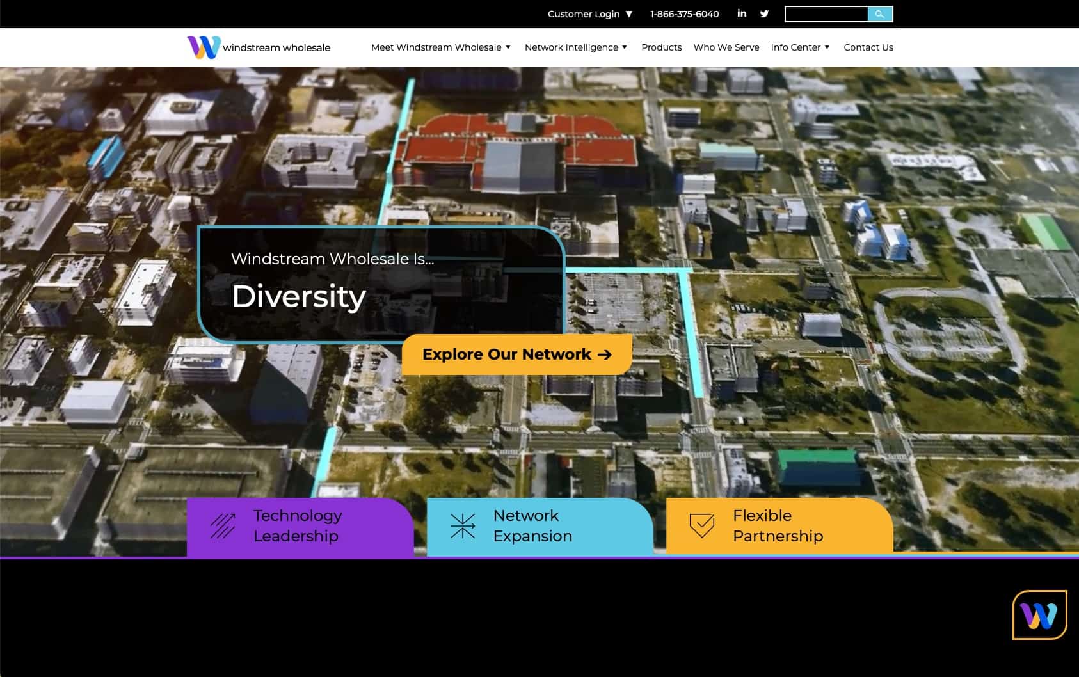This screenshot has width=1079, height=677.
Task: Go to Contact Us page
Action: pos(868,47)
